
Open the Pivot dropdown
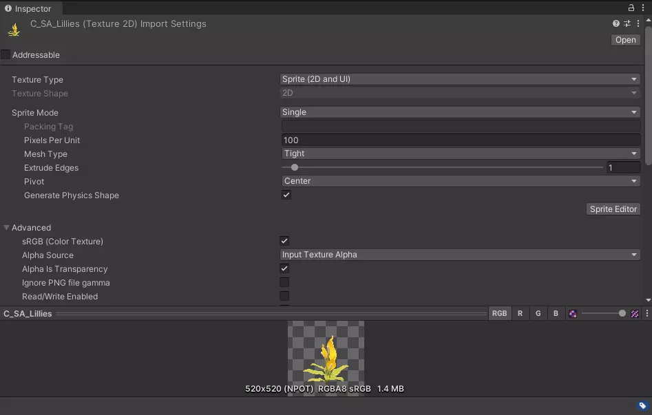pos(461,181)
